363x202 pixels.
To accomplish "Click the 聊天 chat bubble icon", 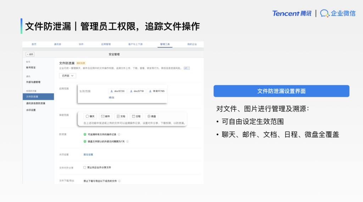I will [87, 116].
